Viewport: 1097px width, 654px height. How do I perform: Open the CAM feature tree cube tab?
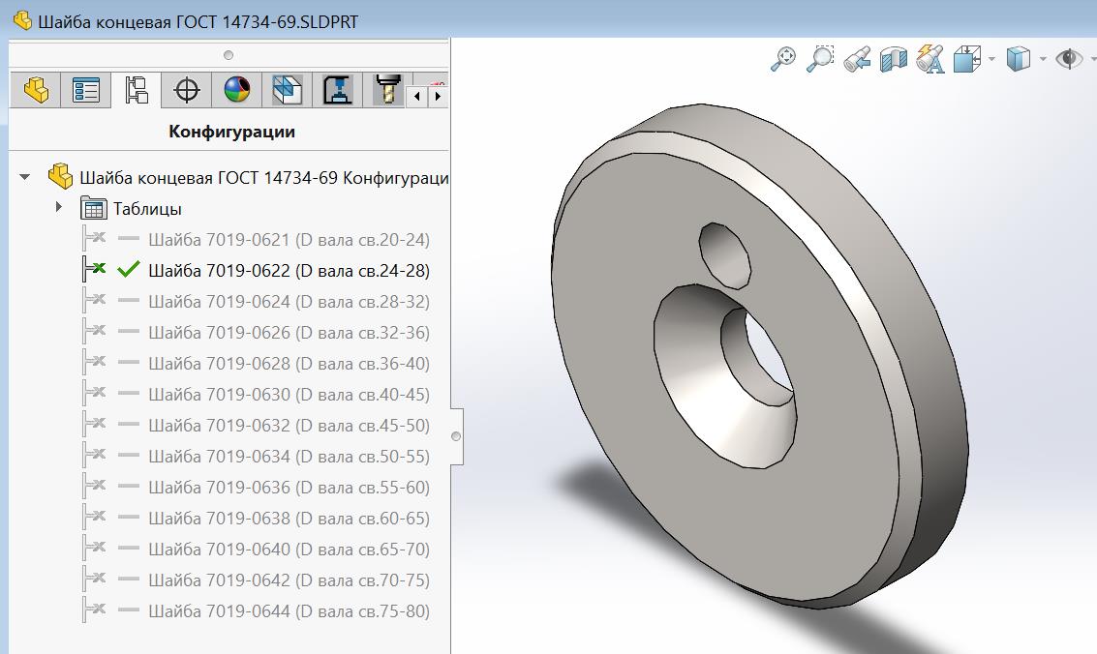point(287,90)
